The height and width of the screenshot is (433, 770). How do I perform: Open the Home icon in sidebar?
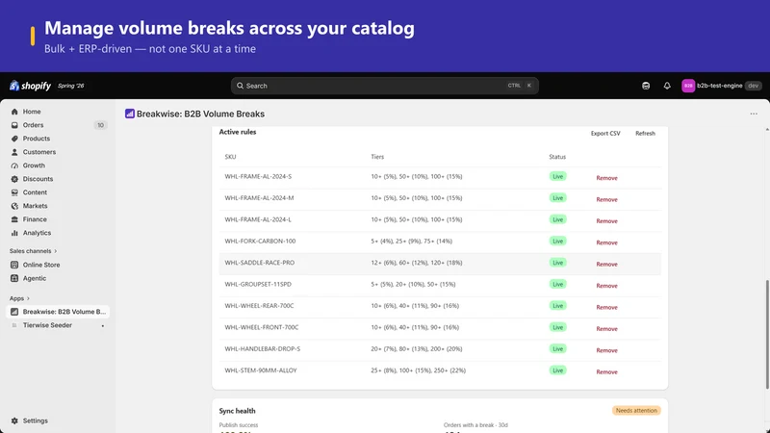tap(14, 112)
